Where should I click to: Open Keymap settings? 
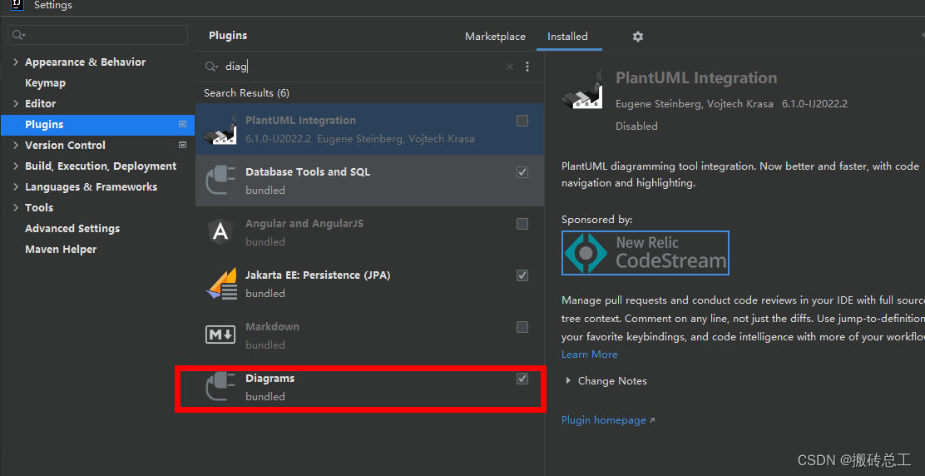click(45, 83)
